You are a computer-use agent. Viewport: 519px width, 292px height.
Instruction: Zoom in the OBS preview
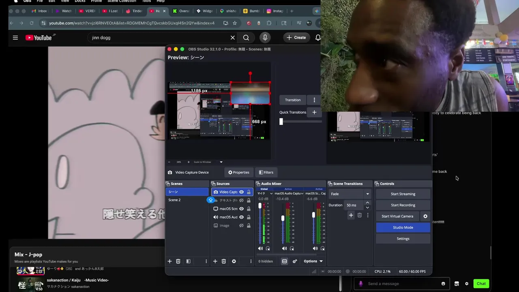(x=189, y=162)
